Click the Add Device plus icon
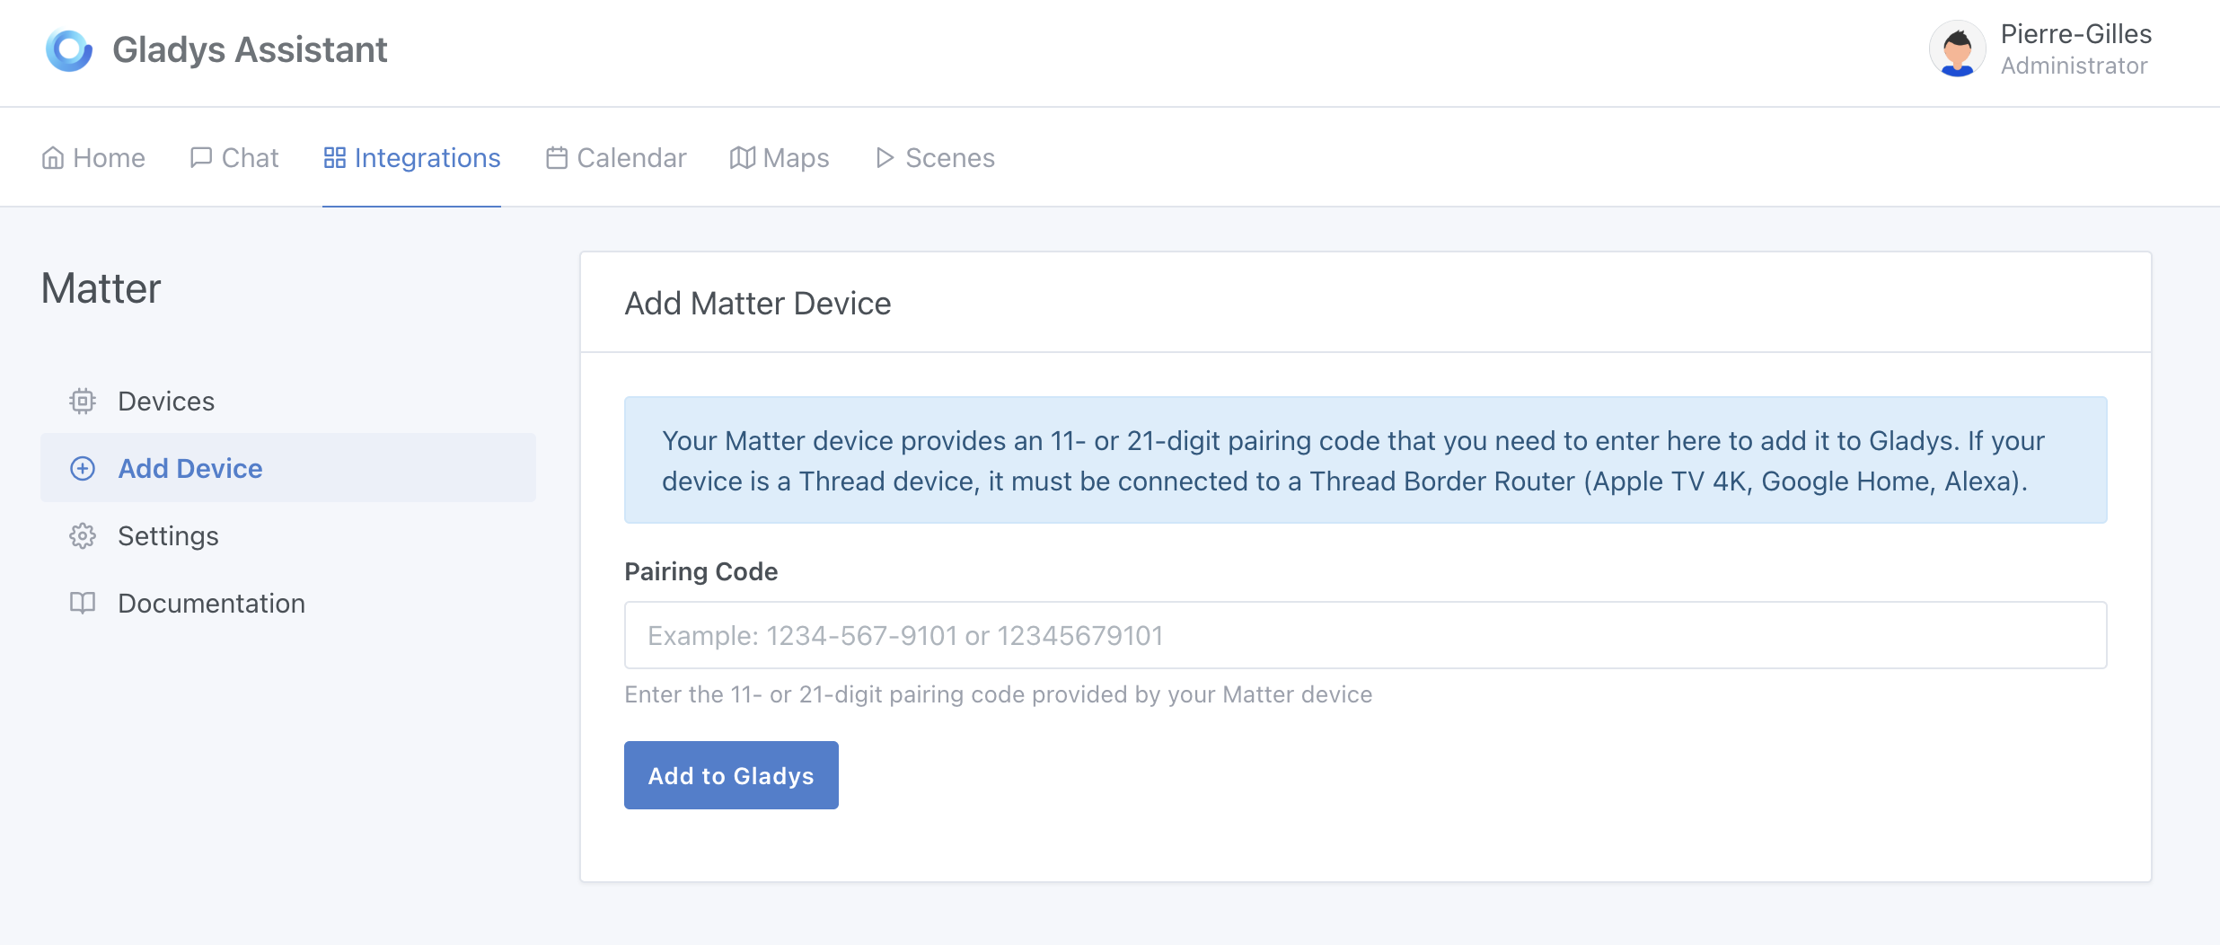Image resolution: width=2220 pixels, height=945 pixels. point(83,468)
